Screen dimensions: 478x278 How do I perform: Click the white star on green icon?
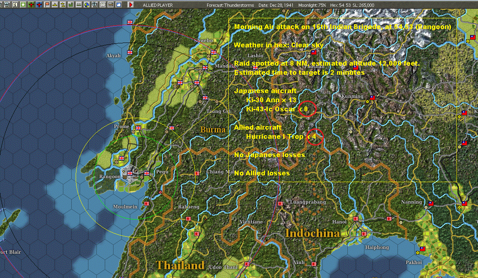pos(23,5)
